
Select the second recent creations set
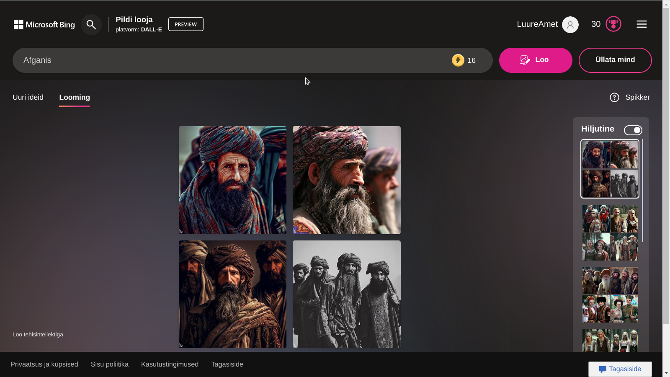point(610,233)
